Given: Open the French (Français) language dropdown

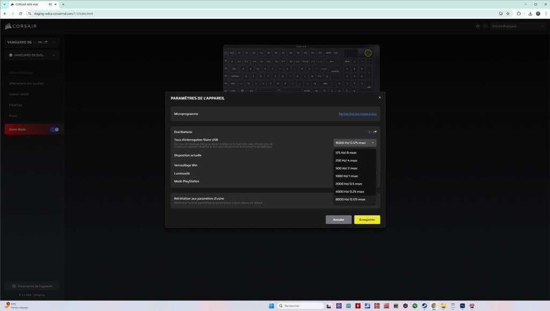Looking at the screenshot, I should click(517, 26).
